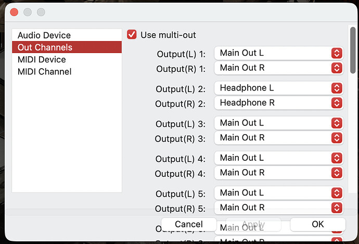
Task: Open the Output(R) 1 dropdown
Action: click(278, 68)
